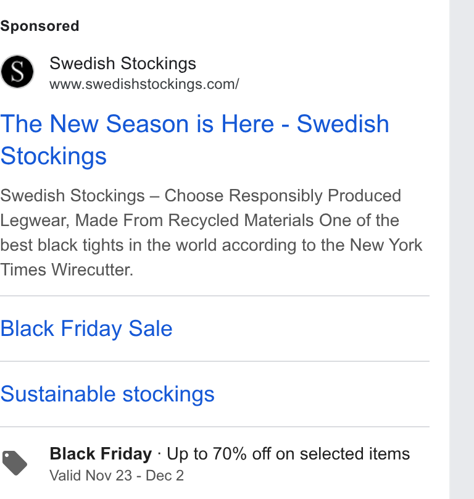This screenshot has width=474, height=499.
Task: Click the 'New York' text in description
Action: (x=386, y=245)
